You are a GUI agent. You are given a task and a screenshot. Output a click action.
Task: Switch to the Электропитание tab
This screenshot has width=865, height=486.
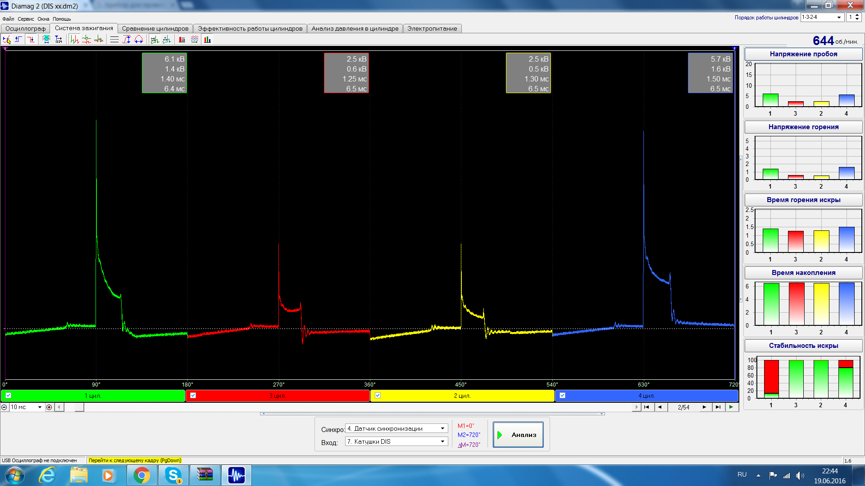tap(432, 28)
